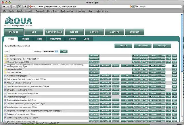
Task: Open the Popular bookmarks dropdown
Action: [x=29, y=11]
